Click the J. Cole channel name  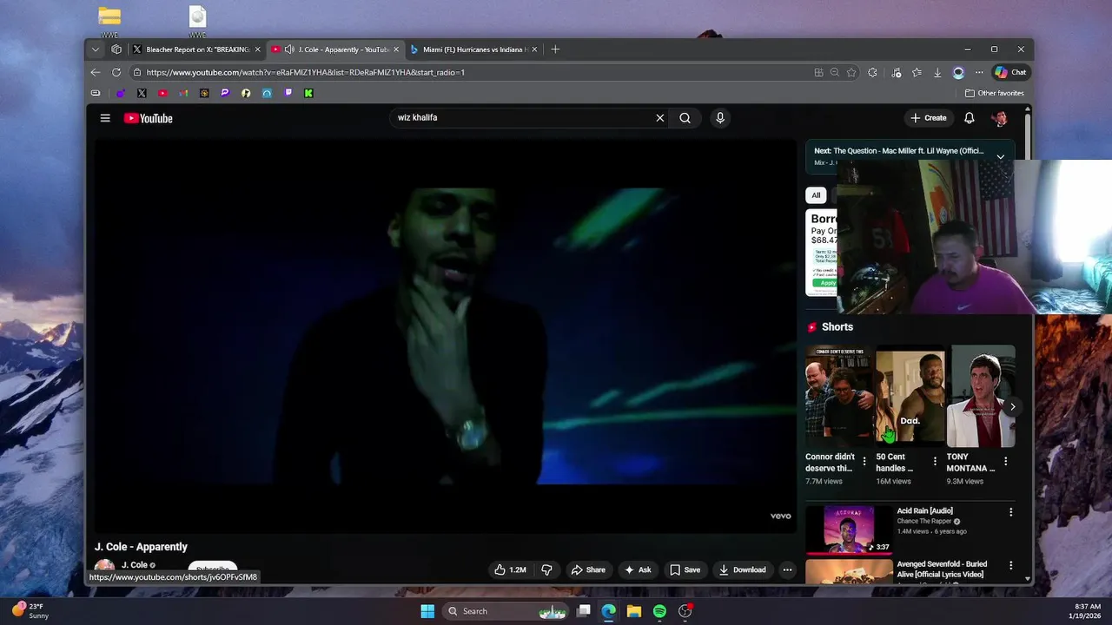pos(135,565)
